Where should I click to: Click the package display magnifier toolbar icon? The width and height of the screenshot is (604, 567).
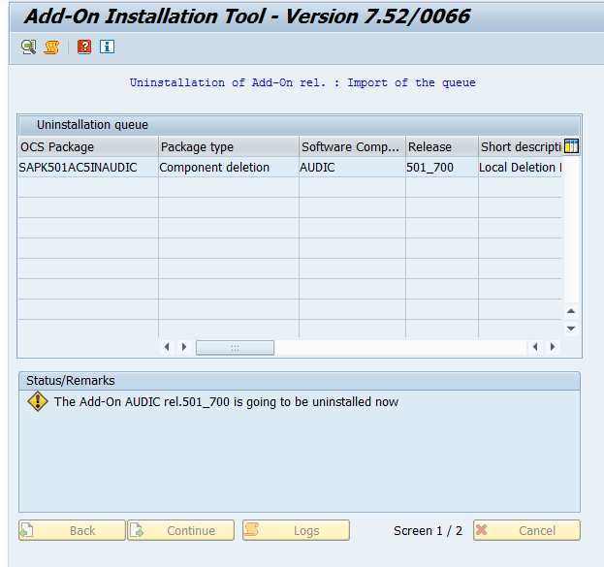pyautogui.click(x=28, y=47)
